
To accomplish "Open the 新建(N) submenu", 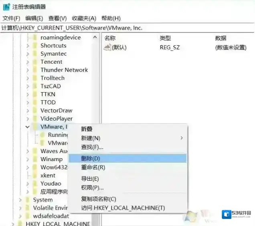I will (91, 138).
